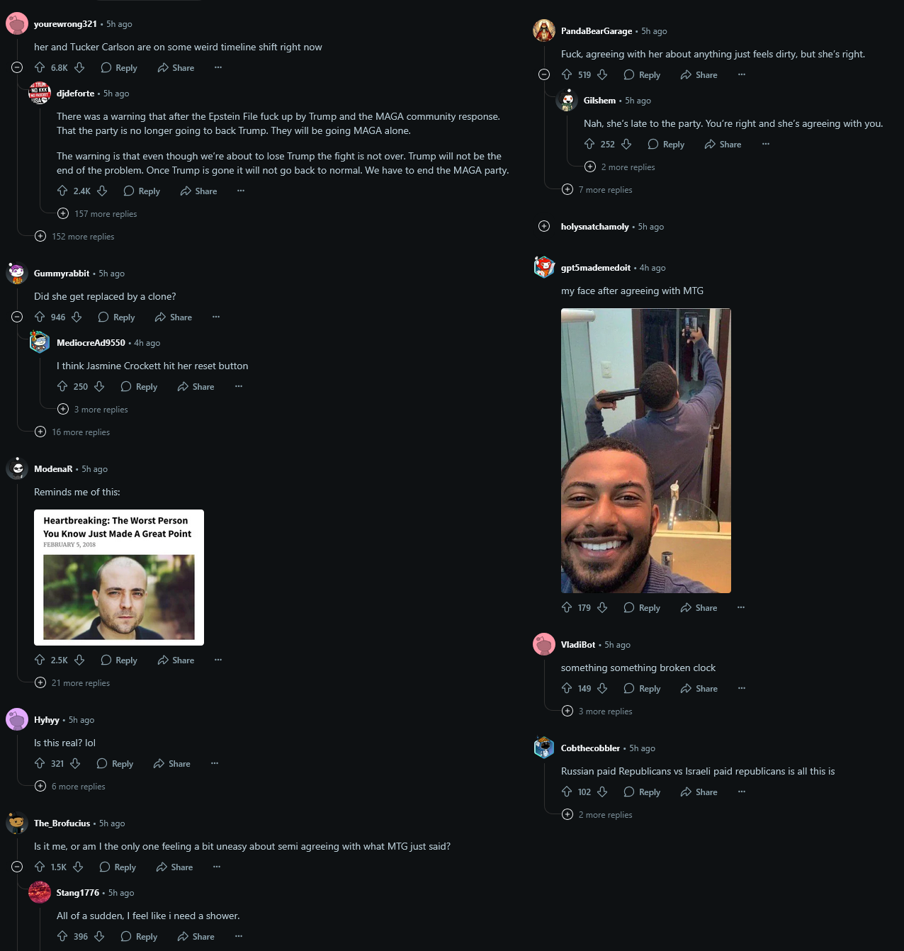Image resolution: width=904 pixels, height=951 pixels.
Task: Collapse The_Brofucius comment thread
Action: tap(17, 867)
